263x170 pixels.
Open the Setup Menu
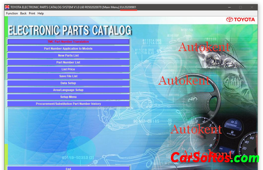[68, 97]
